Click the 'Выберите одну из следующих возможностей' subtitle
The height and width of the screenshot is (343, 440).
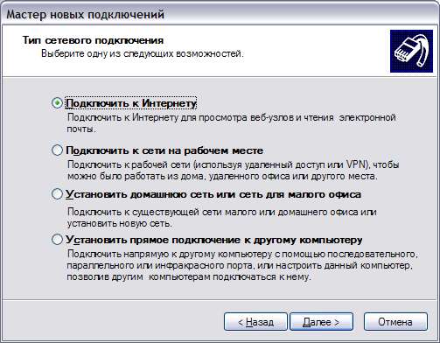pyautogui.click(x=143, y=53)
